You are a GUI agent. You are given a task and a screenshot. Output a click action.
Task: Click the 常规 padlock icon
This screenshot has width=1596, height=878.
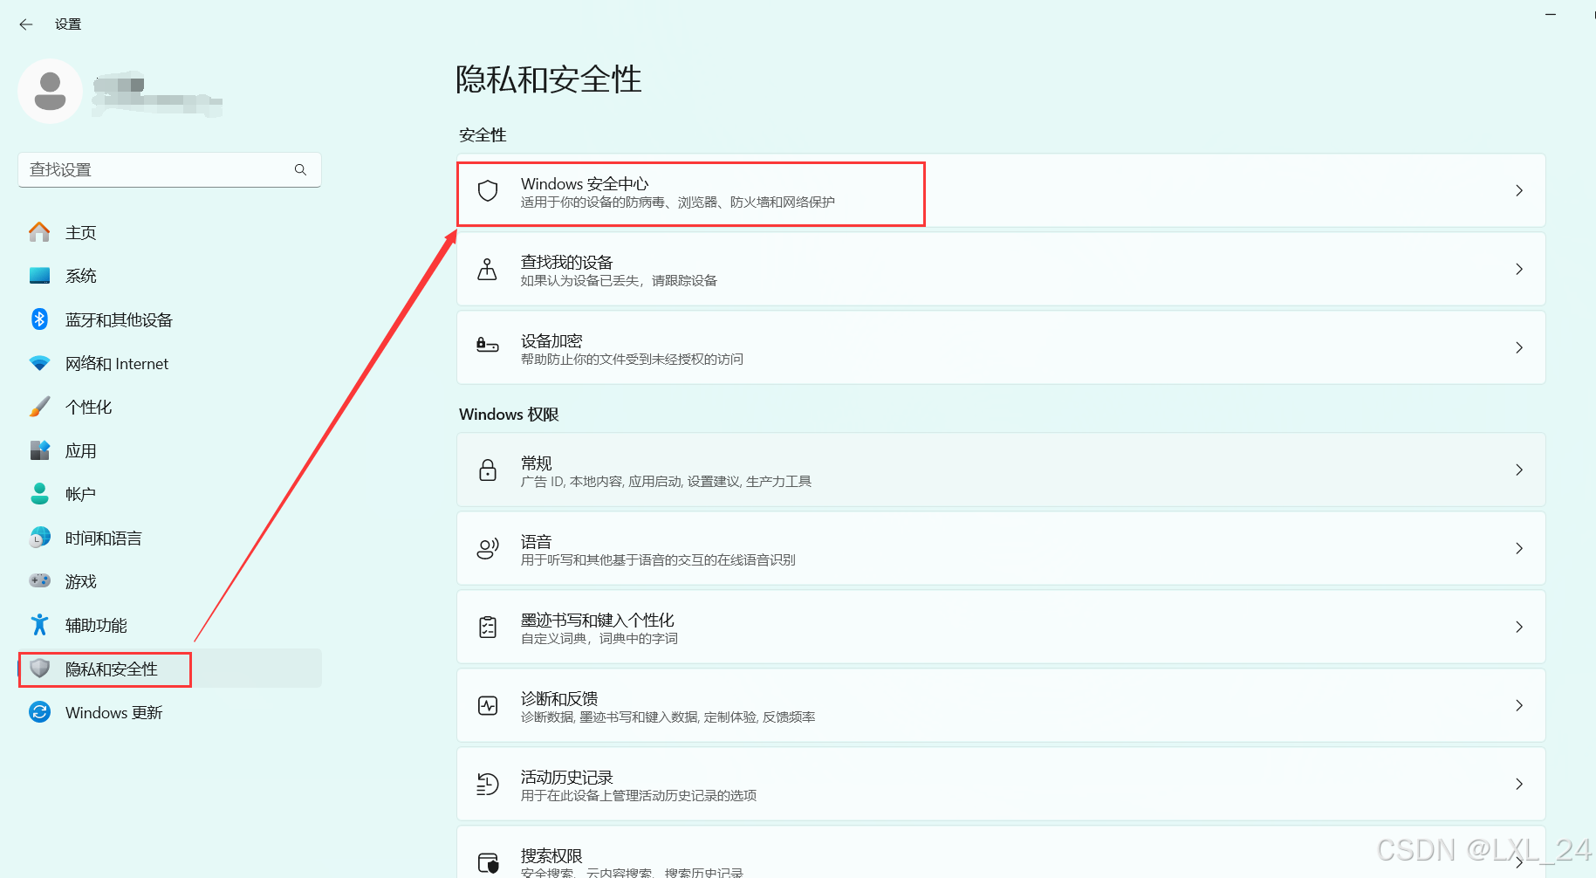[x=488, y=470]
